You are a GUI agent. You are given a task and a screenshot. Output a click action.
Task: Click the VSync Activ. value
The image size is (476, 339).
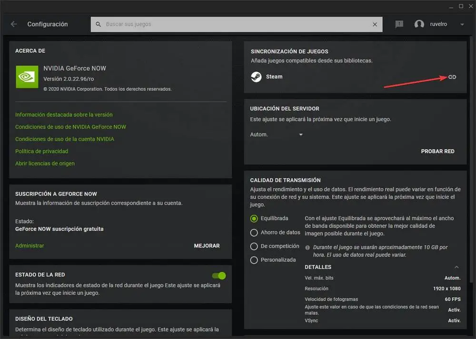[454, 320]
